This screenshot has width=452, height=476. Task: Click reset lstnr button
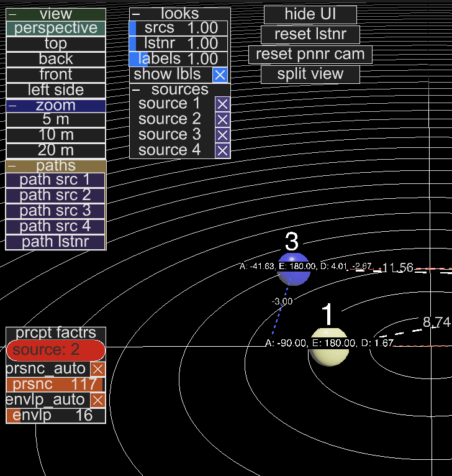310,34
